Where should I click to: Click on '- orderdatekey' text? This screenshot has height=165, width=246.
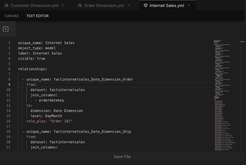[x=49, y=100]
